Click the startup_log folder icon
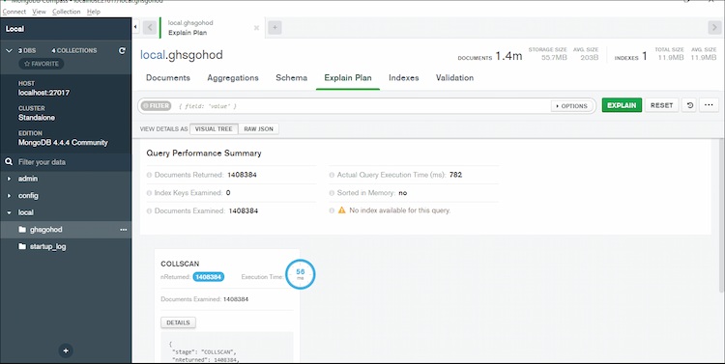 point(22,246)
